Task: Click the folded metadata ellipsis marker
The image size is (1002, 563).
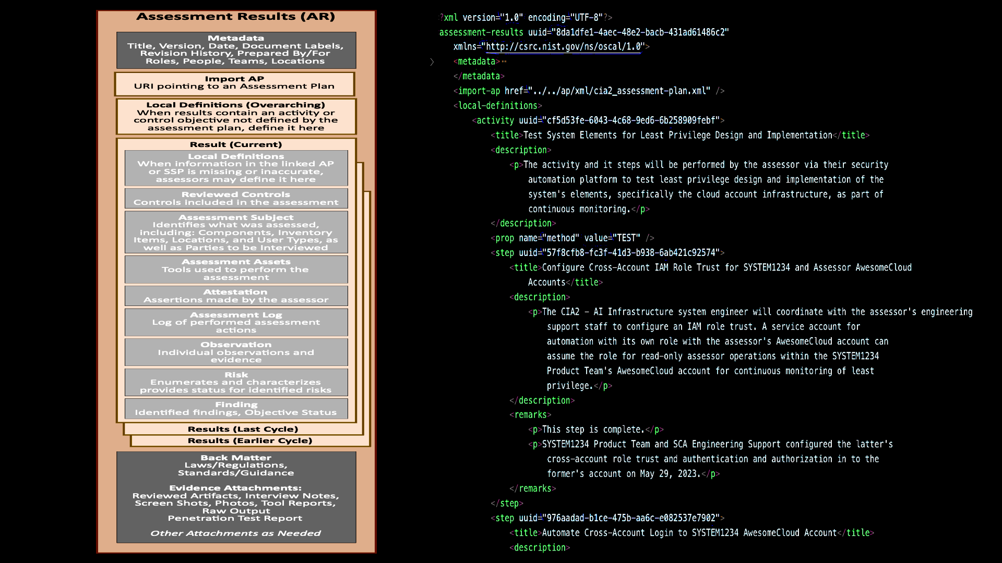Action: click(504, 62)
